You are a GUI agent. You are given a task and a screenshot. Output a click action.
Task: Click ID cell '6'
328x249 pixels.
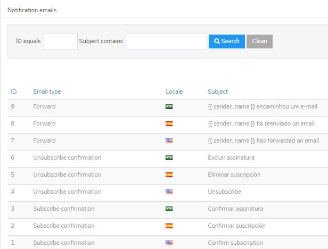point(13,157)
